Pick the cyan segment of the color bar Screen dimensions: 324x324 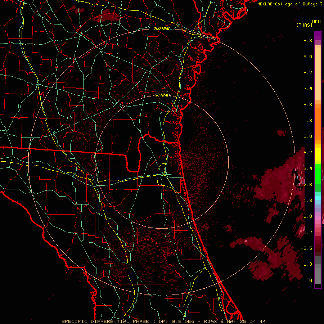click(x=318, y=198)
